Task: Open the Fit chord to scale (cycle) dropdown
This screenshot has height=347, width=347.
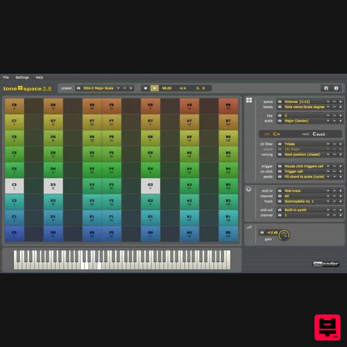Action: 307,177
